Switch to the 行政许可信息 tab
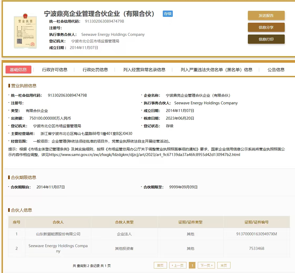The image size is (295, 273). (55, 70)
